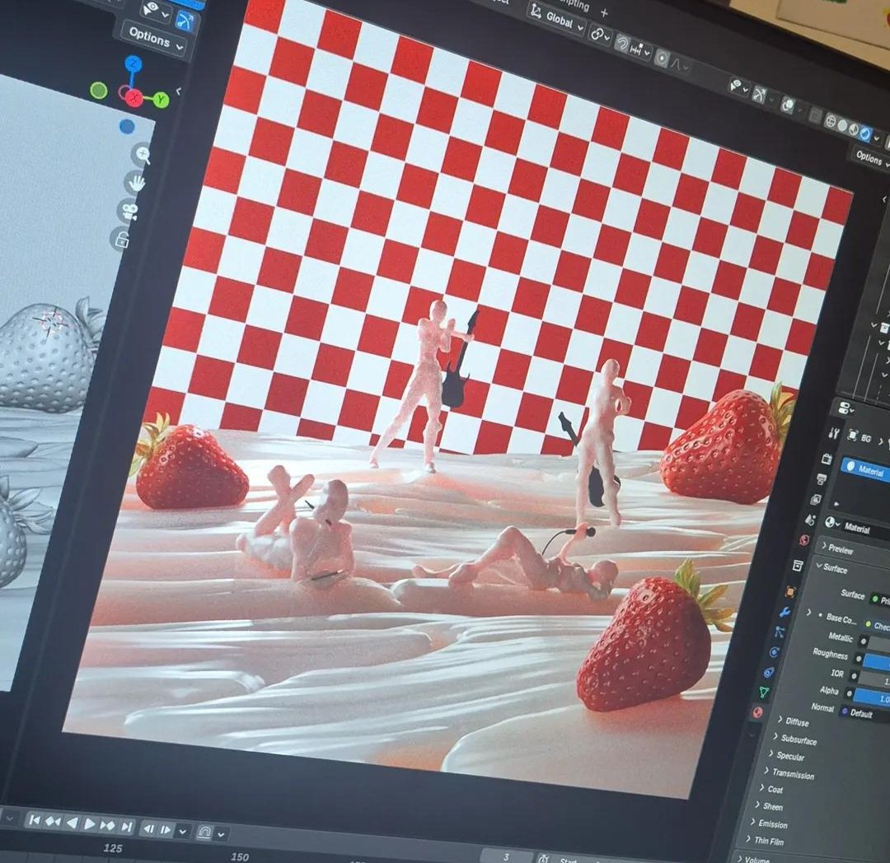Select the Object Properties tab
Screen dimensions: 890x863
[x=791, y=592]
